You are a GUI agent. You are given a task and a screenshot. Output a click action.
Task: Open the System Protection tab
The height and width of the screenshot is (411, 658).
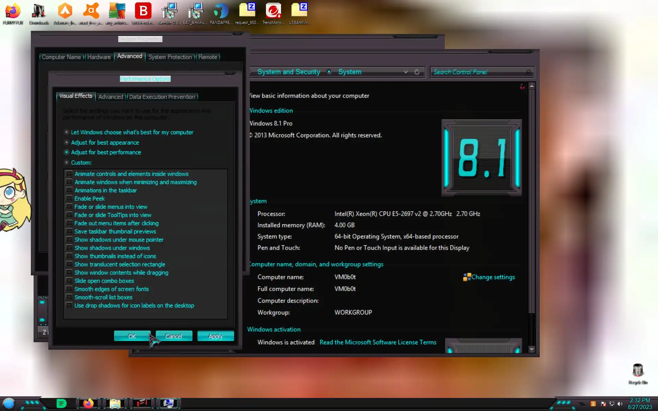coord(170,57)
